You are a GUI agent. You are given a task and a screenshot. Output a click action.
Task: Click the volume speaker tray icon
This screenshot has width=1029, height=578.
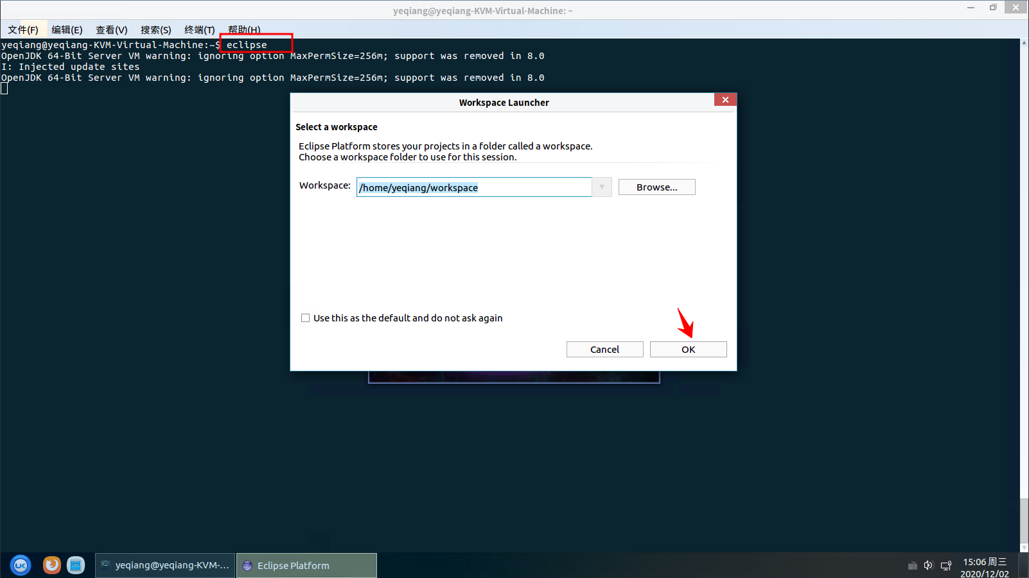pyautogui.click(x=928, y=565)
